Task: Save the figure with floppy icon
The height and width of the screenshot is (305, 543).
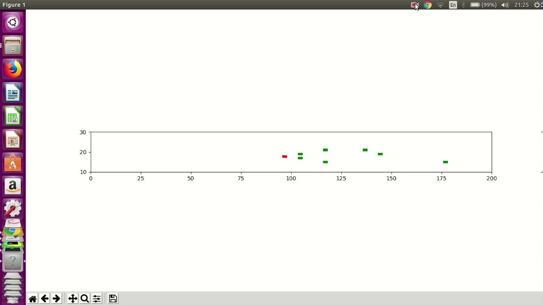Action: 113,299
